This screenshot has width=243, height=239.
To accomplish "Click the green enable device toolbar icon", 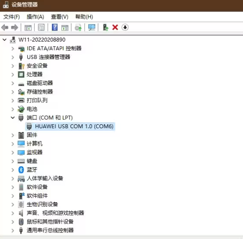I will 106,28.
